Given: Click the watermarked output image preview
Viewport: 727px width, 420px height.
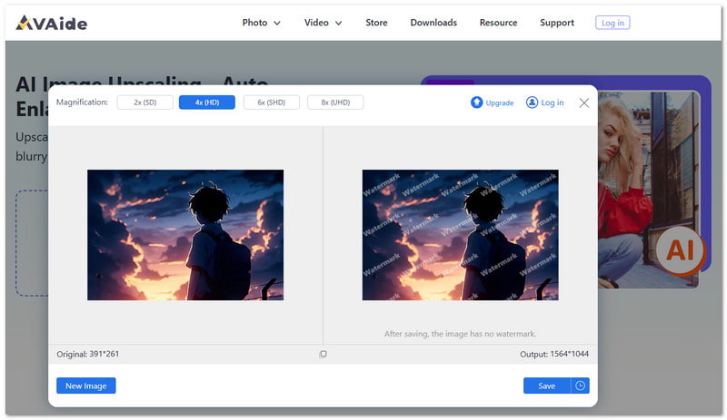Looking at the screenshot, I should (461, 235).
